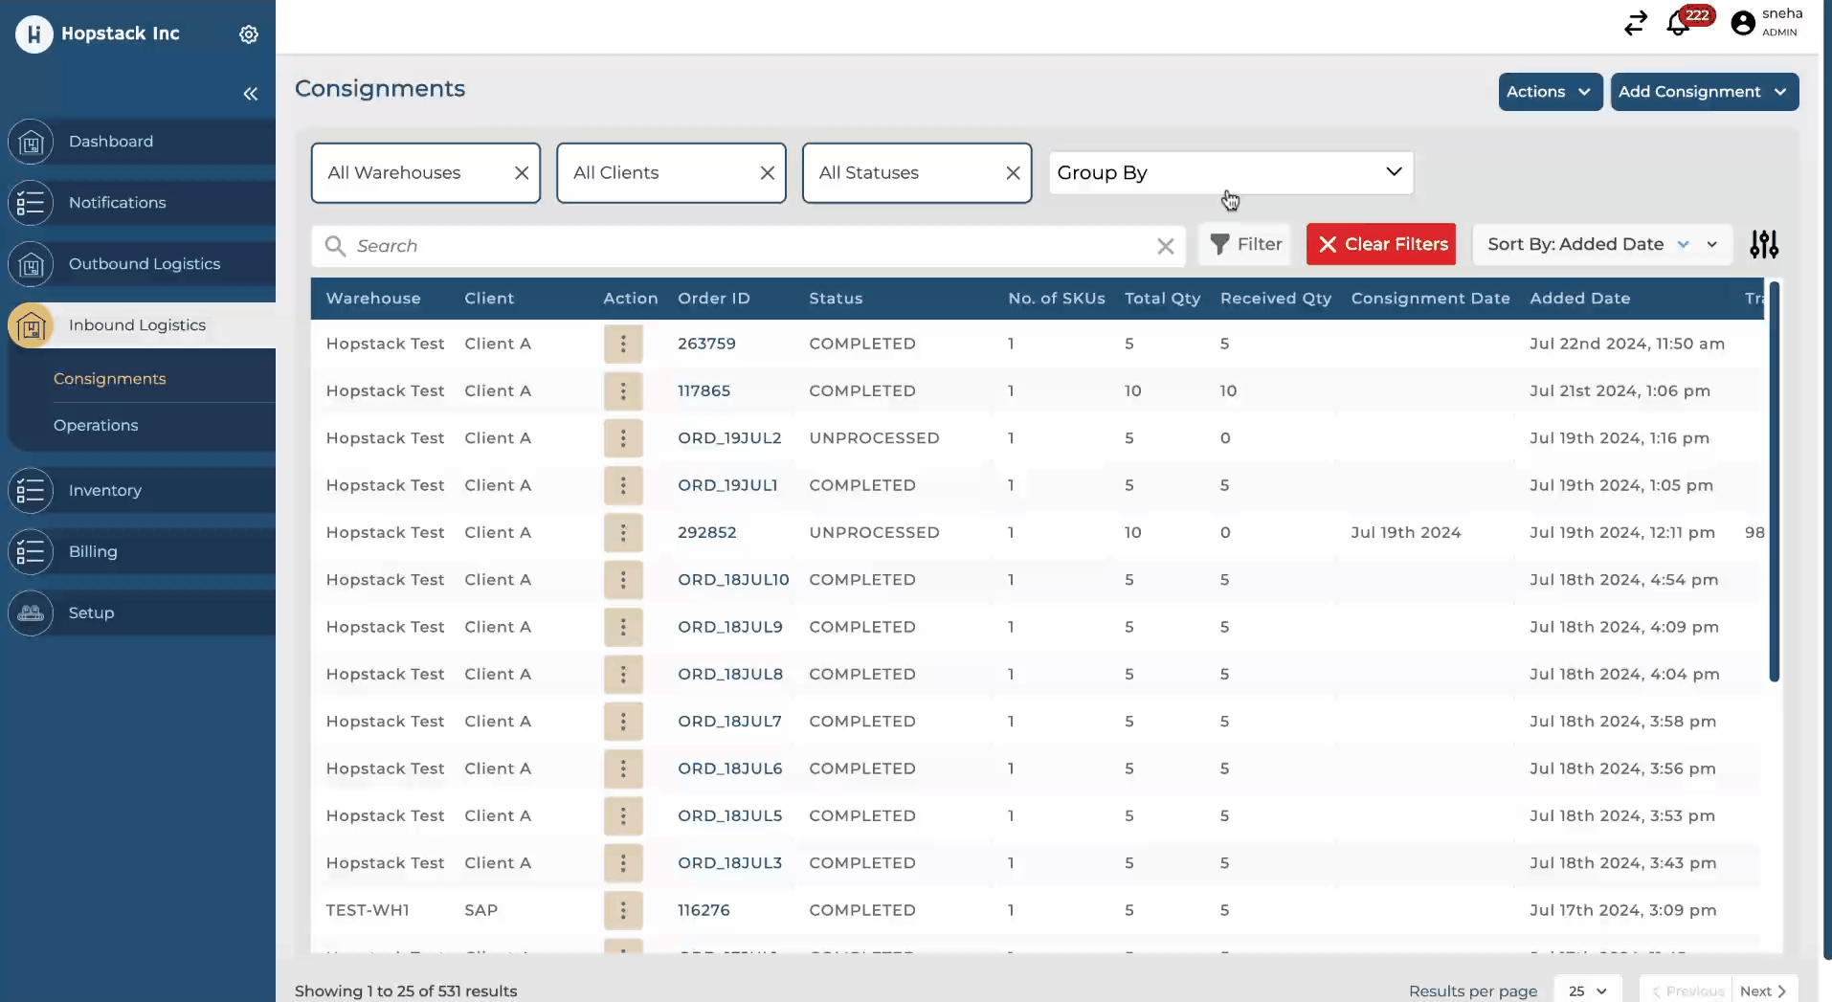Collapse the sidebar with the double chevron
Screen dimensions: 1832x1002
(251, 94)
